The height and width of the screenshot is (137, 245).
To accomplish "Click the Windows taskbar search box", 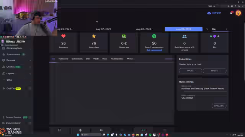I will 91,135.
